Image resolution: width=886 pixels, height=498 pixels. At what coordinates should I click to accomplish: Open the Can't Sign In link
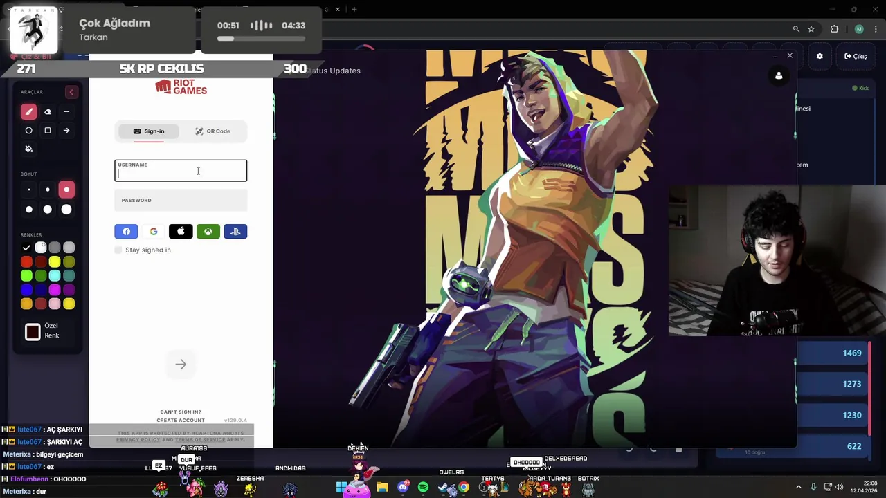pyautogui.click(x=181, y=412)
